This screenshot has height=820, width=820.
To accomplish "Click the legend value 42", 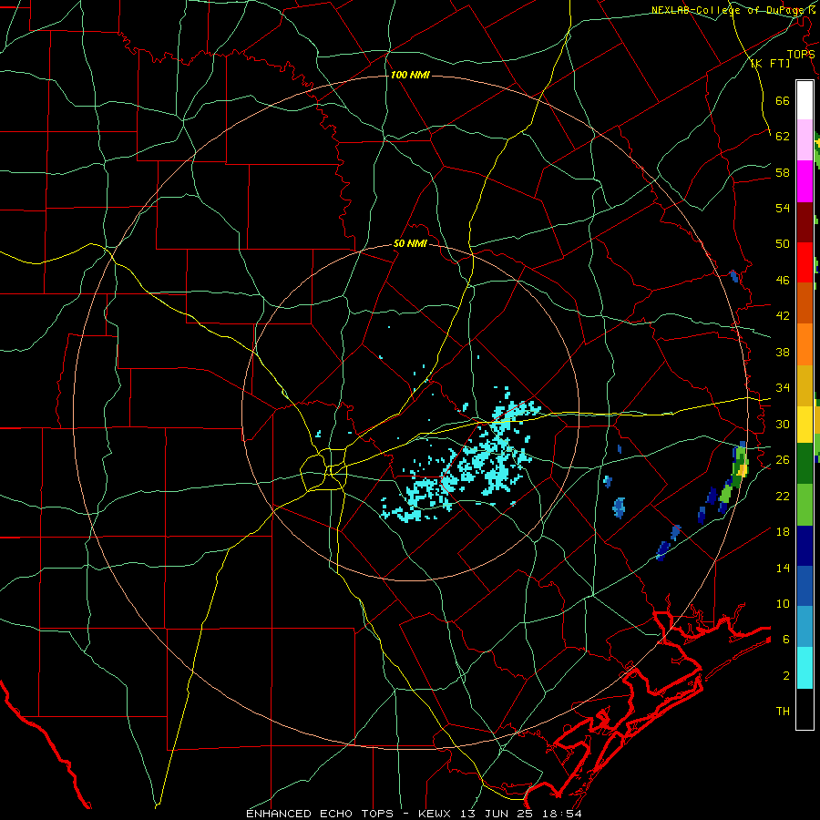I will [783, 316].
